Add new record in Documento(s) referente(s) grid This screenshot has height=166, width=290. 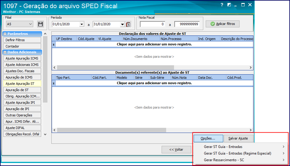point(154,83)
